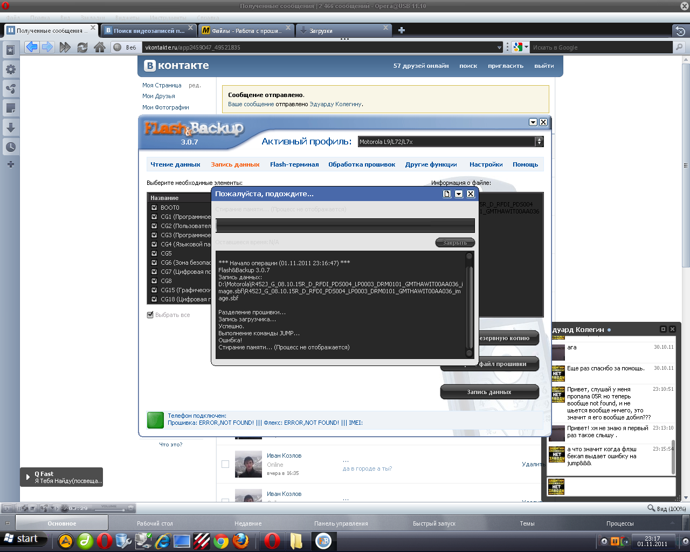
Task: Switch to Файлы - Работа с проши browser tab
Action: 246,31
